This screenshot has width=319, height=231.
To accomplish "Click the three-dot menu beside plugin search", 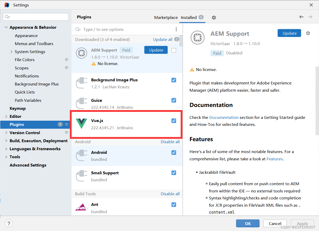I will (176, 29).
